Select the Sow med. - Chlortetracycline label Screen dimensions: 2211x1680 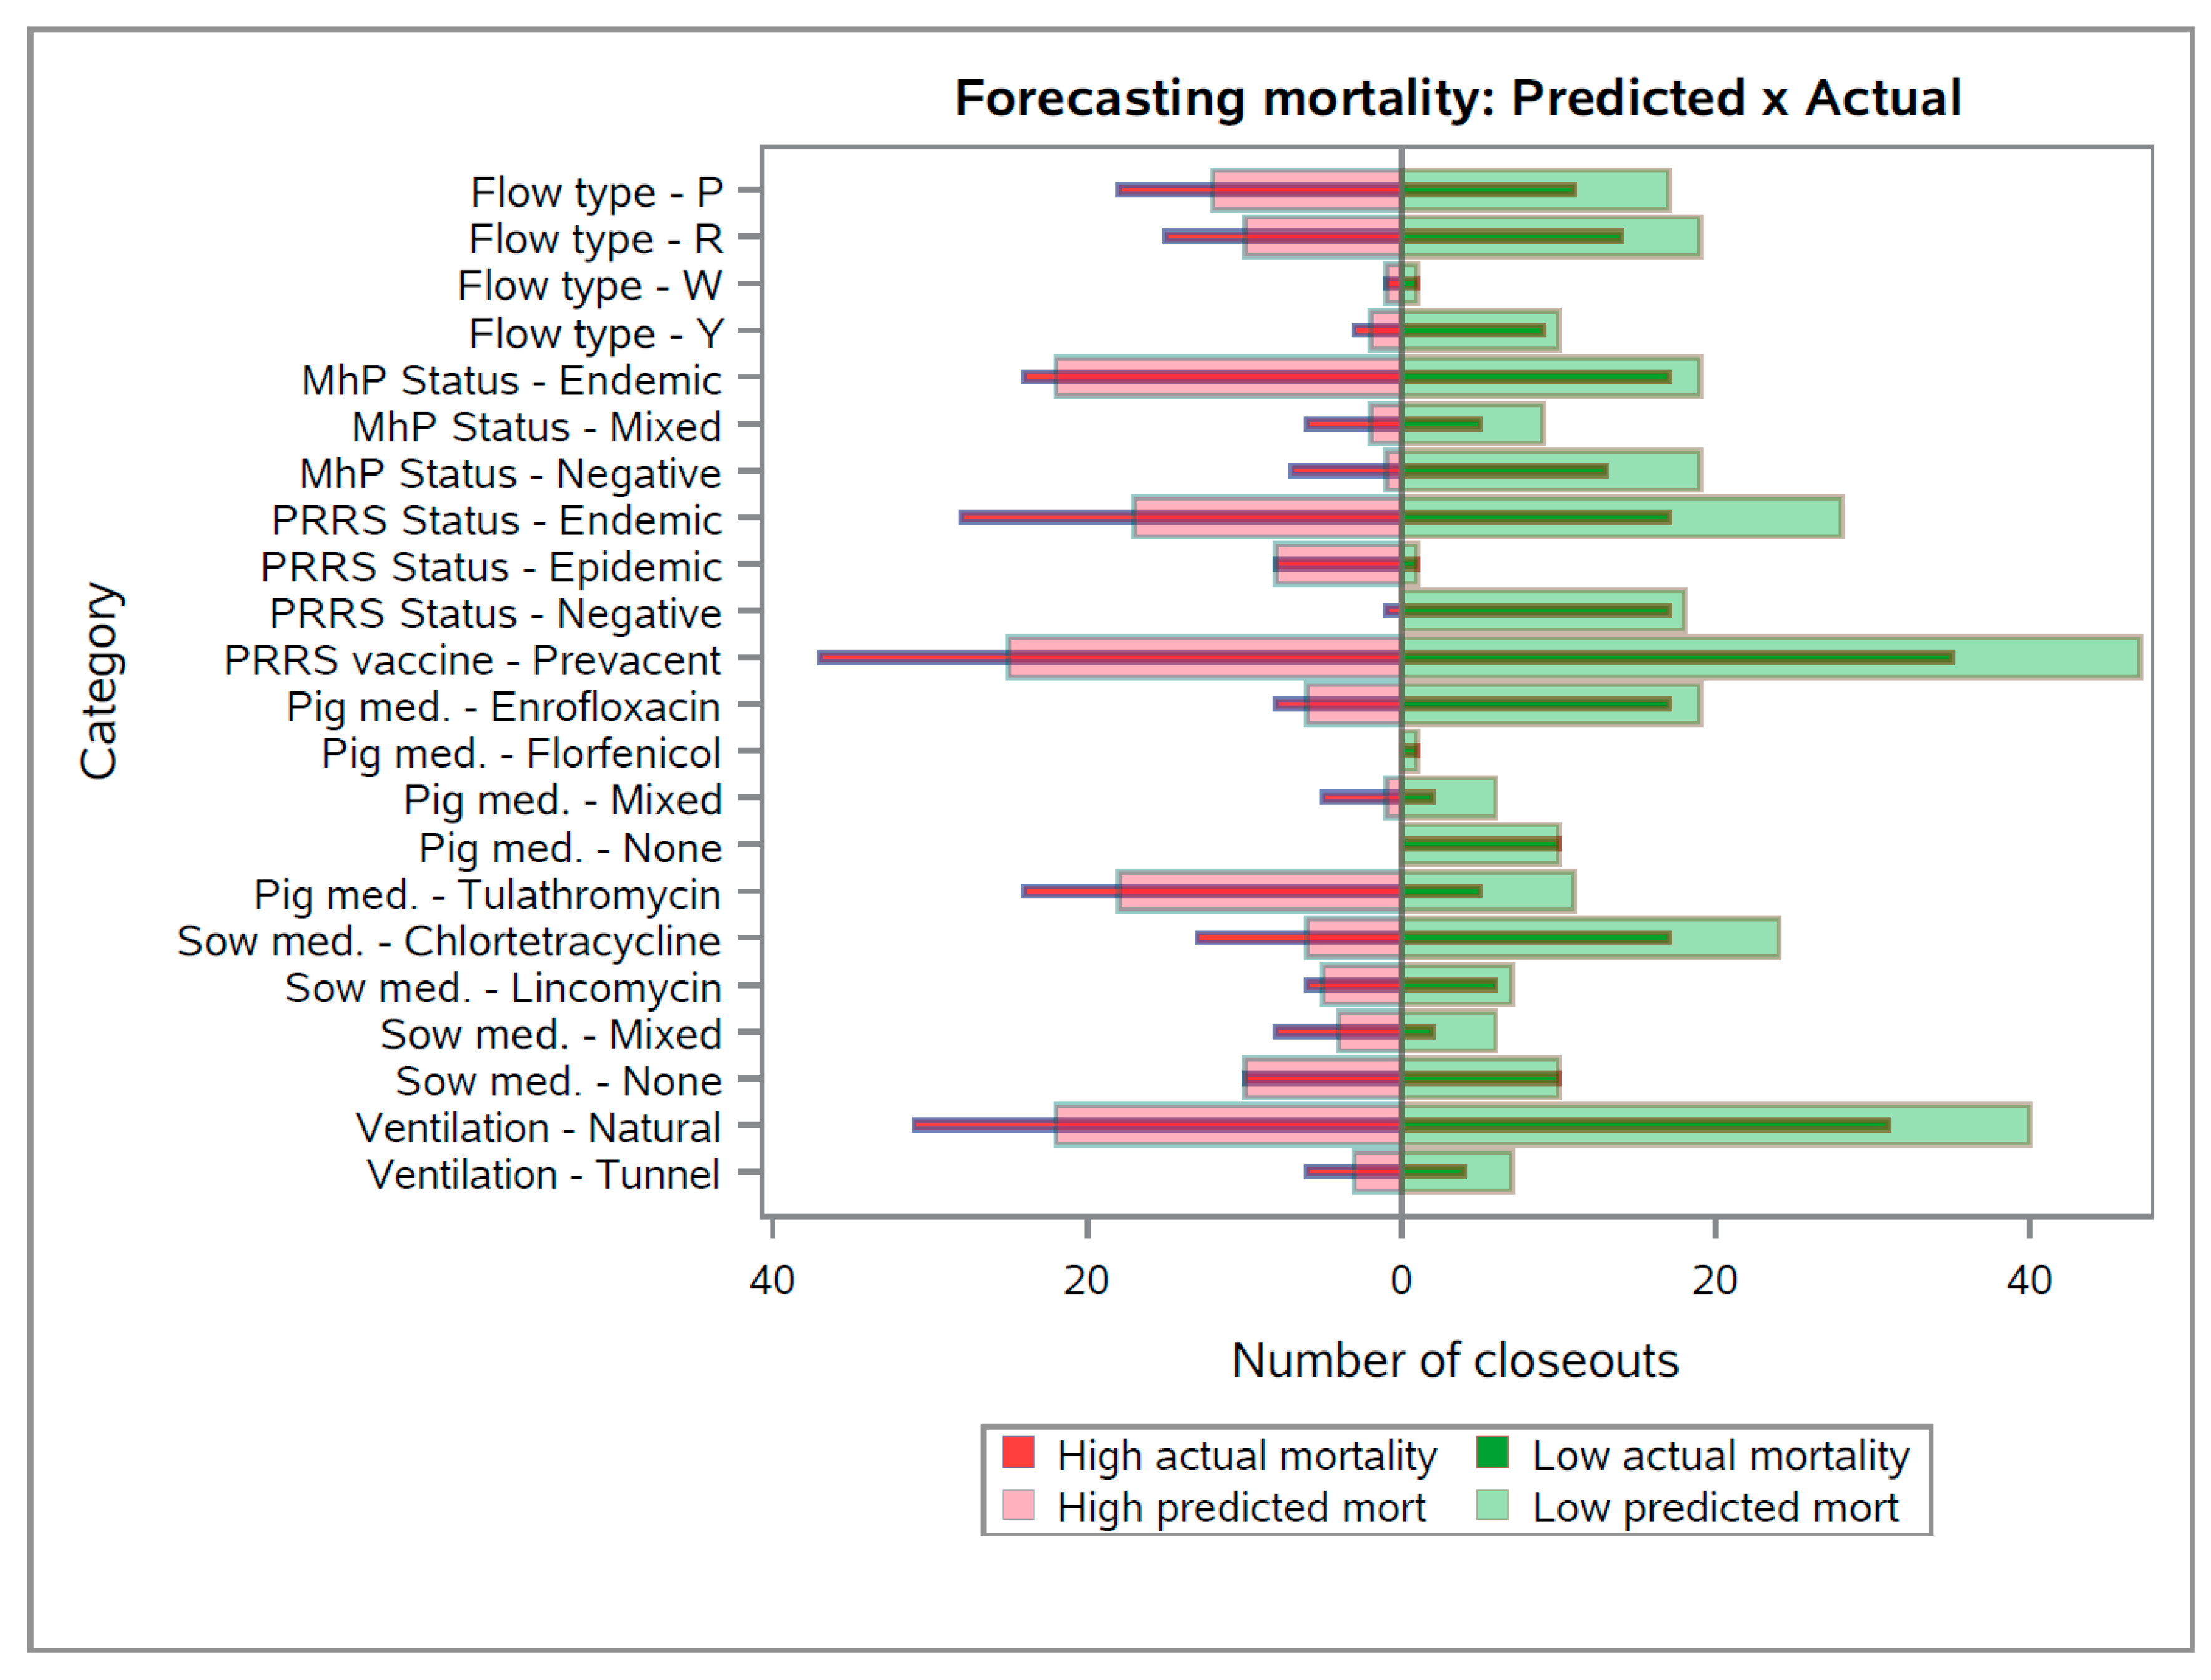pyautogui.click(x=448, y=941)
